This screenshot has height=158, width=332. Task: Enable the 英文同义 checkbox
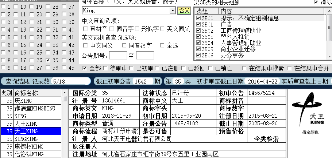[162, 29]
